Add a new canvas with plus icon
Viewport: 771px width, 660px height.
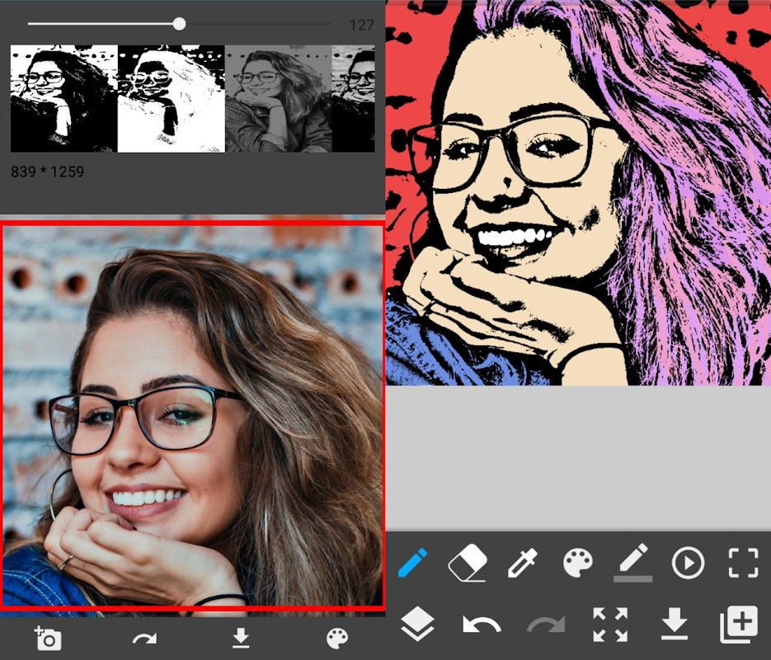739,625
